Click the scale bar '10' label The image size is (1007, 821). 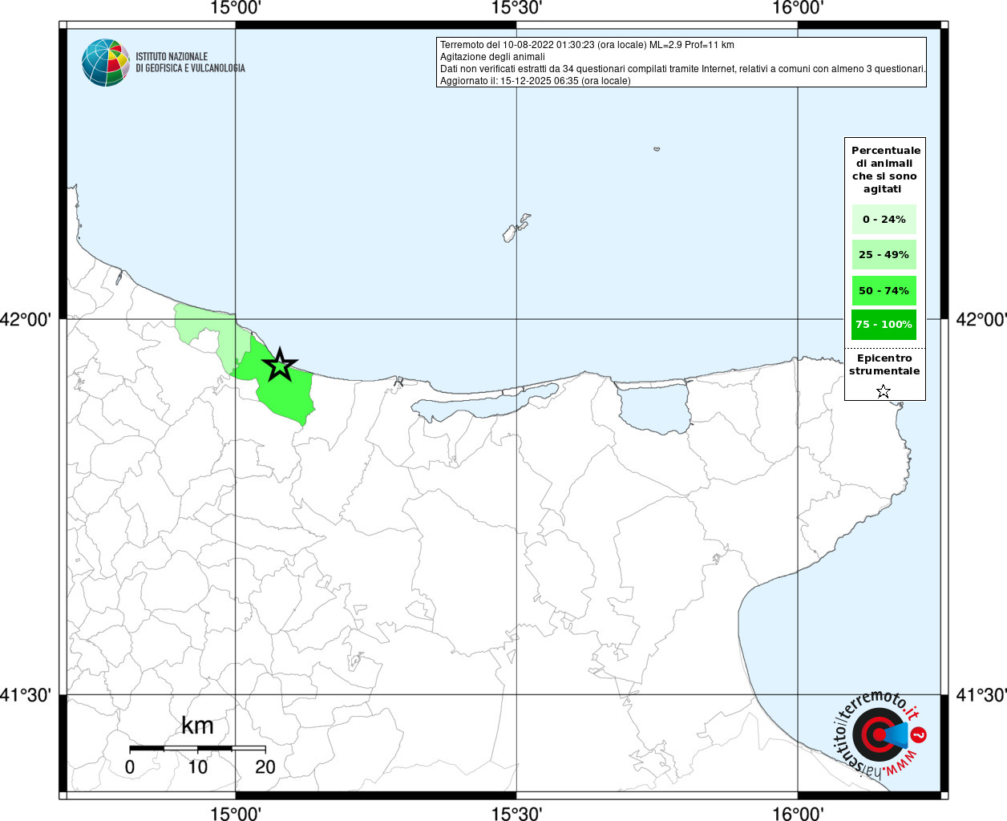coord(197,767)
